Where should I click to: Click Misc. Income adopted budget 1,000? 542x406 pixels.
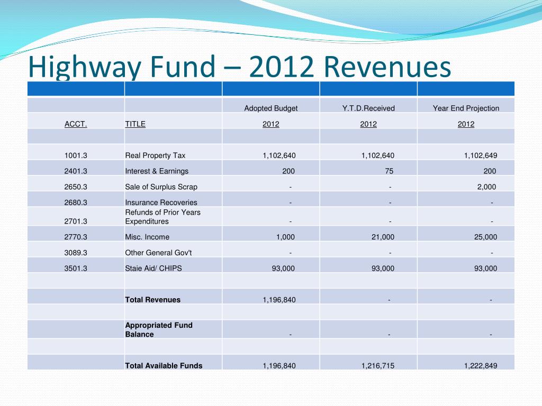(x=285, y=237)
